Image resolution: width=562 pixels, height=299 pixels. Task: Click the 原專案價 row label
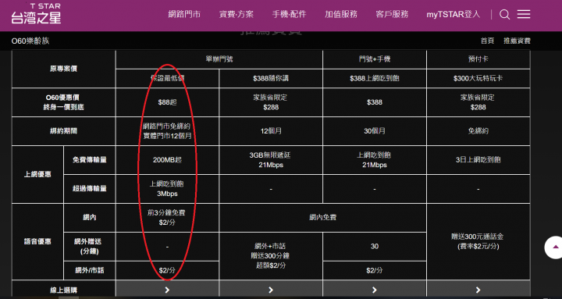pyautogui.click(x=63, y=69)
